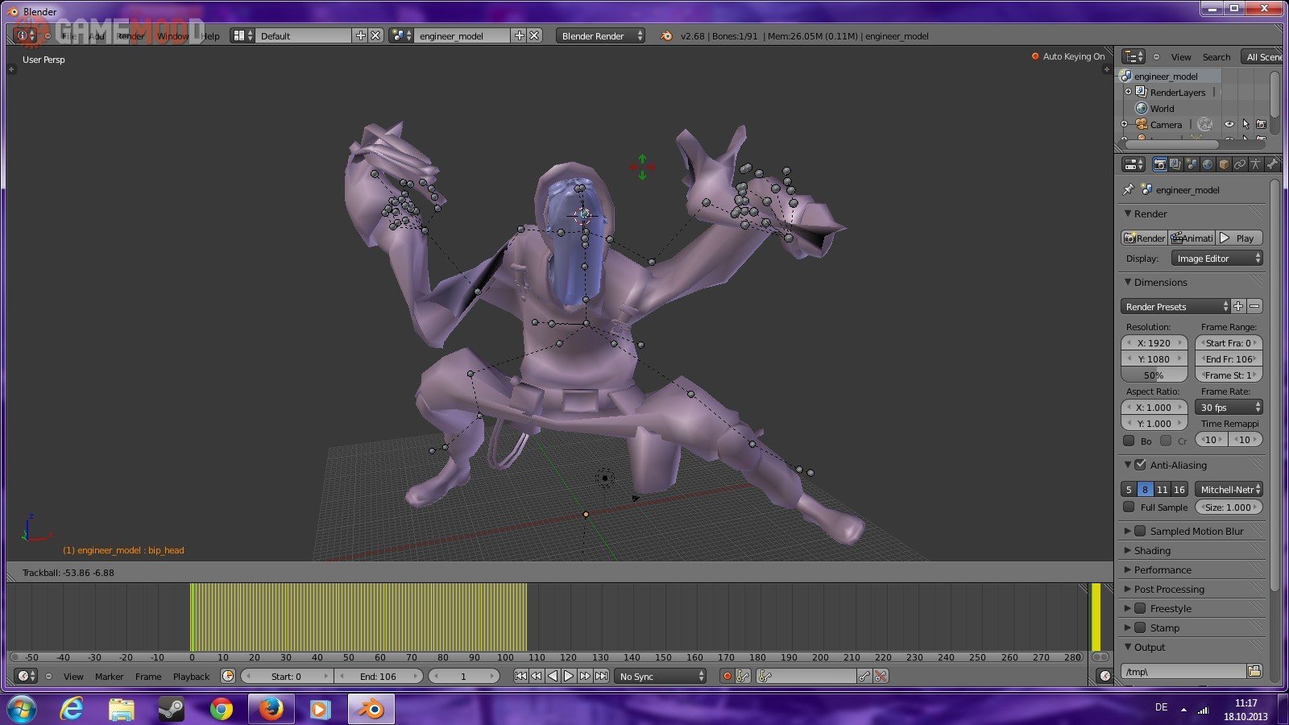Enable the Sampled Motion Blur checkbox
Viewport: 1289px width, 725px height.
click(1140, 531)
